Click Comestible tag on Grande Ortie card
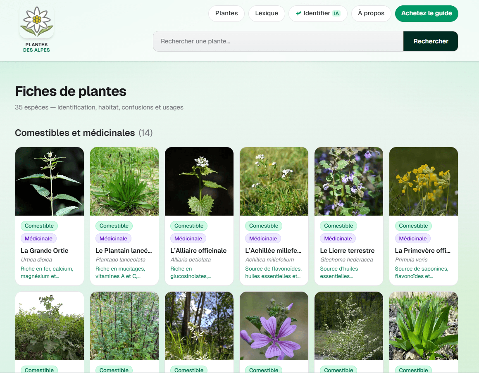This screenshot has width=479, height=373. (39, 226)
